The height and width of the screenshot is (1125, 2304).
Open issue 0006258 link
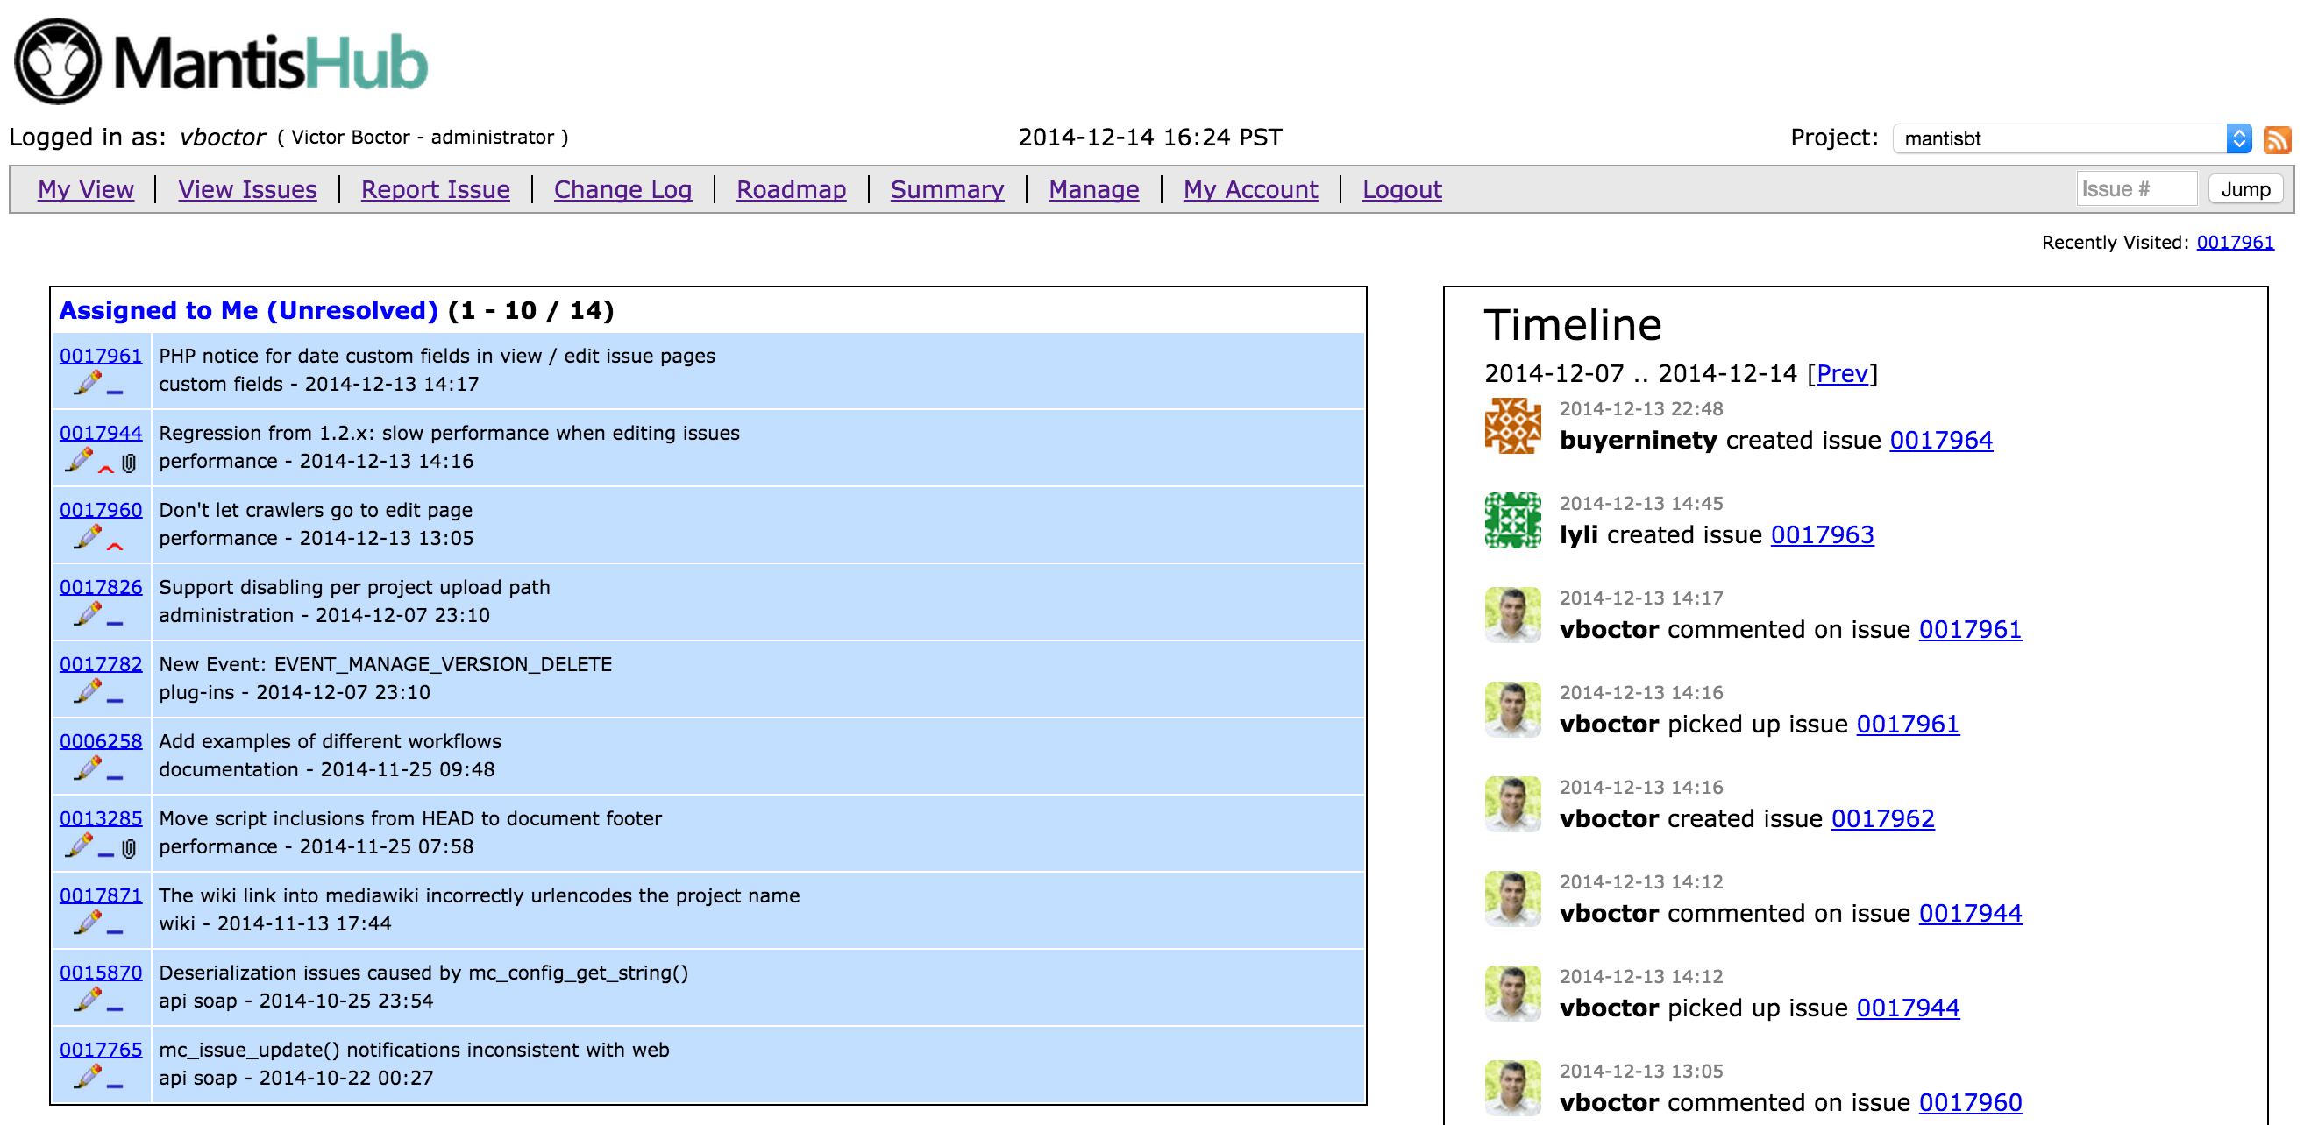tap(101, 740)
